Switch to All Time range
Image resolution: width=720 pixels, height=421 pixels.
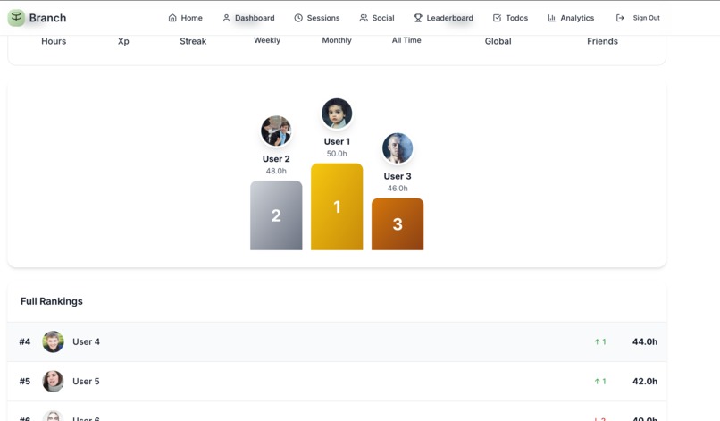[406, 40]
